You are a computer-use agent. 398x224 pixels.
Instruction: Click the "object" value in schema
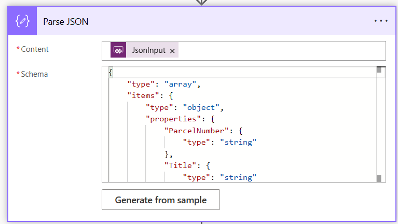coord(202,107)
